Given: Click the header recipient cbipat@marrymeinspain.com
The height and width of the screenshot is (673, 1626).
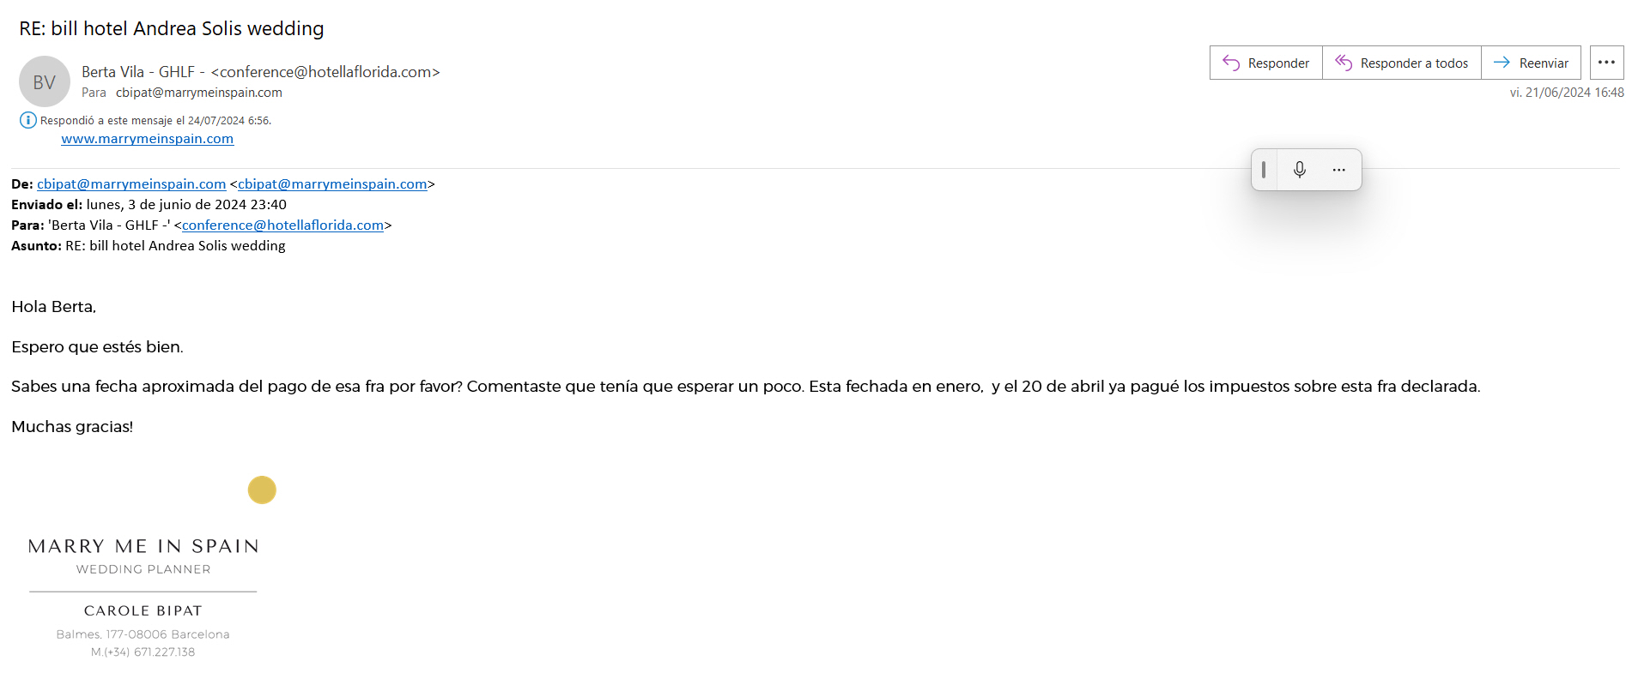Looking at the screenshot, I should pyautogui.click(x=199, y=93).
